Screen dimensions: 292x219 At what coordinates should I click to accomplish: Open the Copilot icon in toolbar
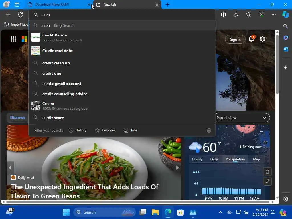(286, 15)
